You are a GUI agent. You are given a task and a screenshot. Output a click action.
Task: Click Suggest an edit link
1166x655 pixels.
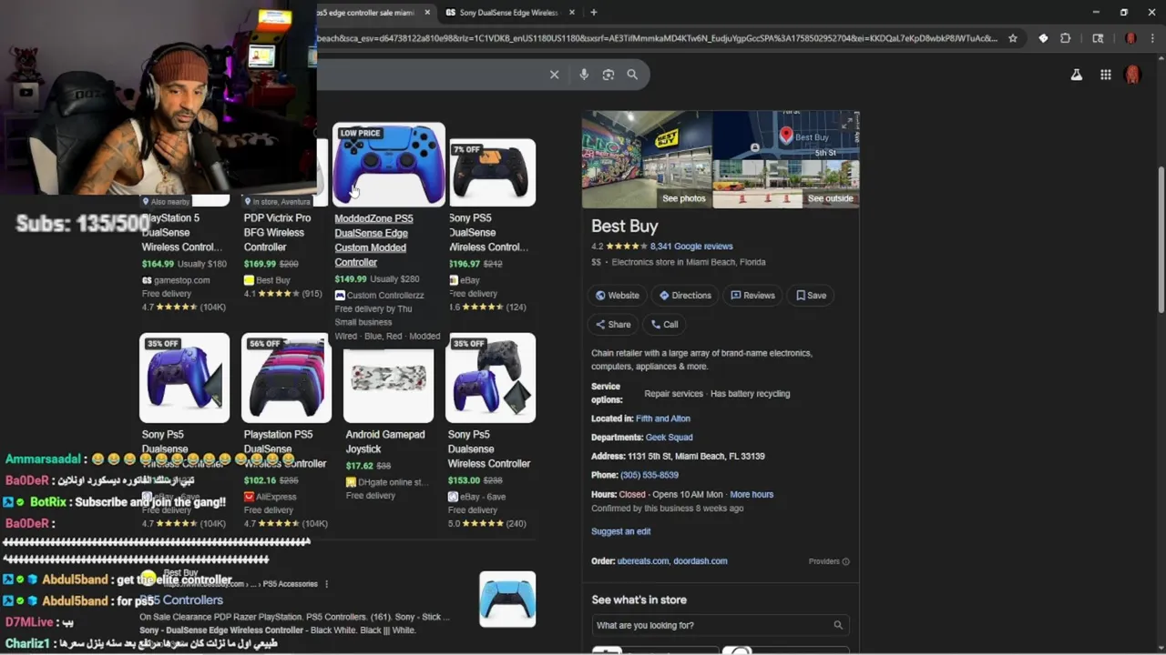tap(621, 531)
